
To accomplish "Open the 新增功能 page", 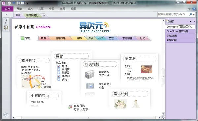I will pyautogui.click(x=180, y=40).
